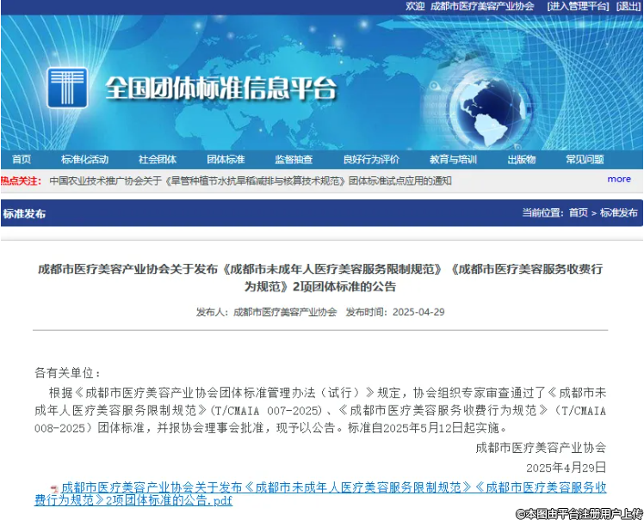Select the 出版物 navigation item

(521, 160)
